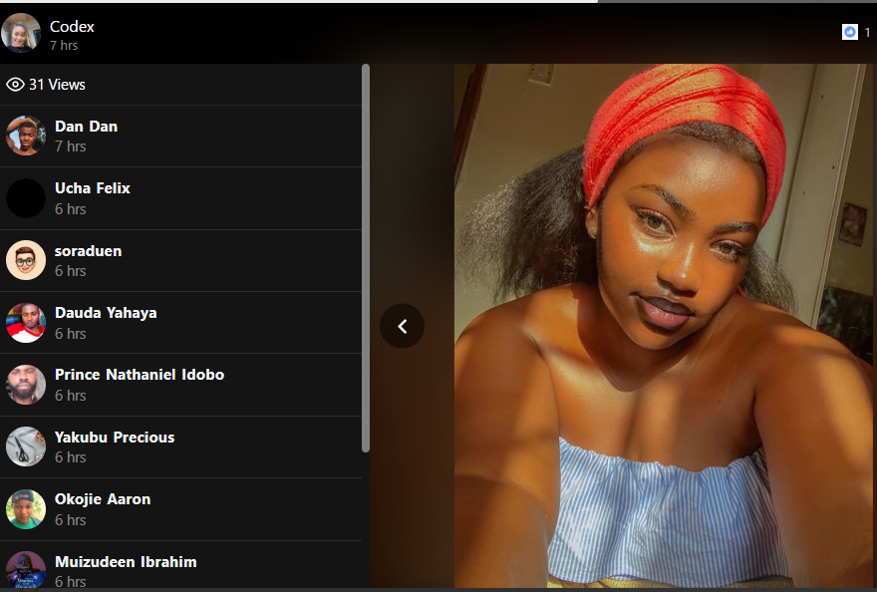Click Muizudeen Ibrahim's avatar

pos(26,570)
